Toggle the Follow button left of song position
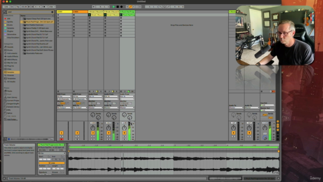 coord(94,7)
